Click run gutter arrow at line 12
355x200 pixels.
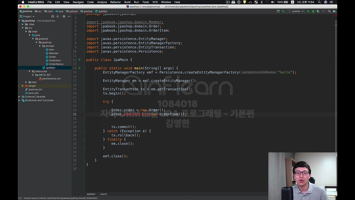[80, 60]
